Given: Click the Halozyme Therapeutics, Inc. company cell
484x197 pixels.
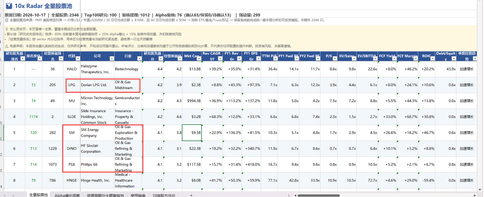Looking at the screenshot, I should pos(97,69).
